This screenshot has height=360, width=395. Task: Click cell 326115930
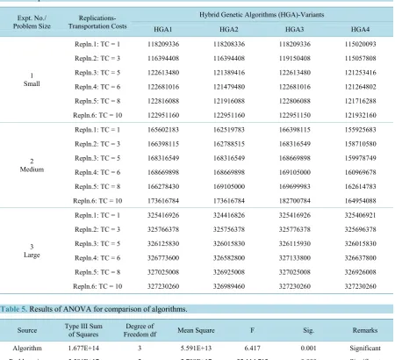pyautogui.click(x=294, y=244)
